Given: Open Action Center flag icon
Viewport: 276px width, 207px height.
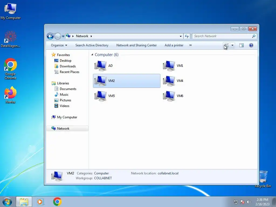Looking at the screenshot, I should pyautogui.click(x=242, y=202).
